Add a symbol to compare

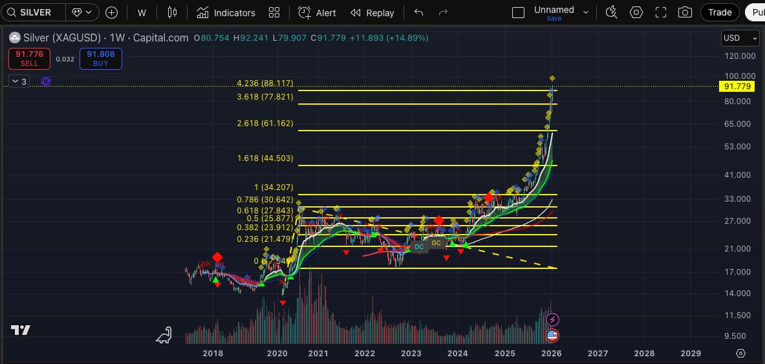point(111,12)
